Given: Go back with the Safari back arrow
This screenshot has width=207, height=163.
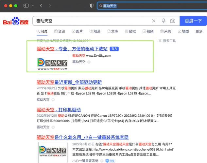Looking at the screenshot, I should [x=41, y=6].
